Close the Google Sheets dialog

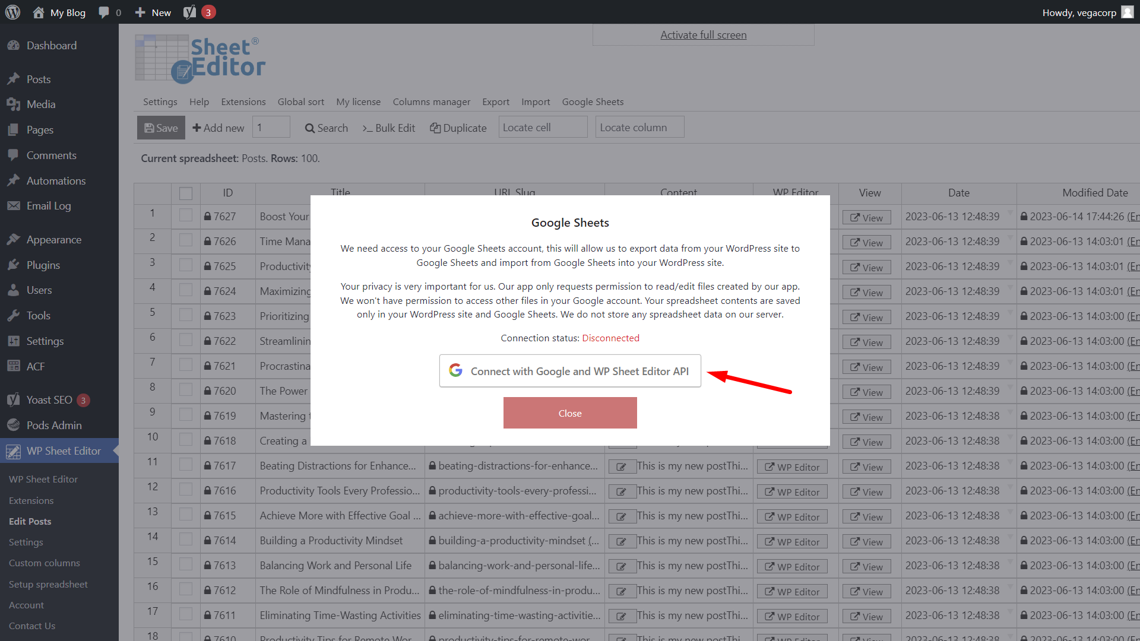click(x=569, y=412)
